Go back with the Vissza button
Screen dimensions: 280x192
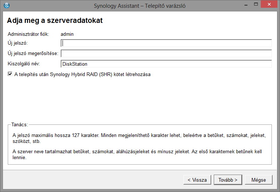(x=197, y=180)
